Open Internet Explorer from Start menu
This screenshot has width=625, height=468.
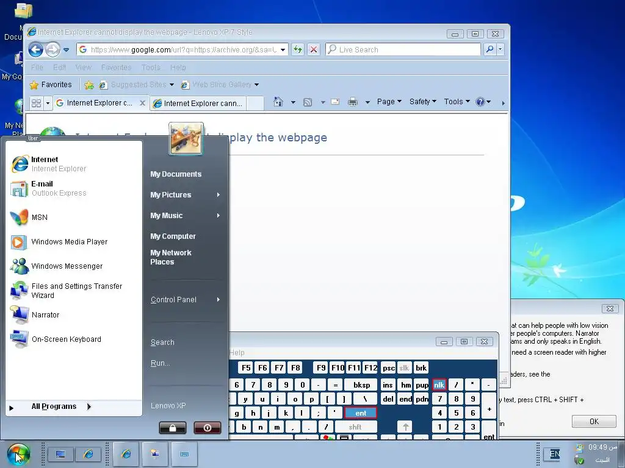click(74, 164)
